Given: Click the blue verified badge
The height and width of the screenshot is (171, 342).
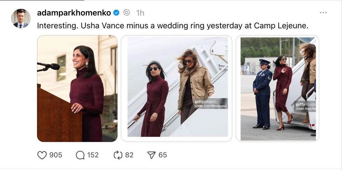Looking at the screenshot, I should [x=116, y=13].
